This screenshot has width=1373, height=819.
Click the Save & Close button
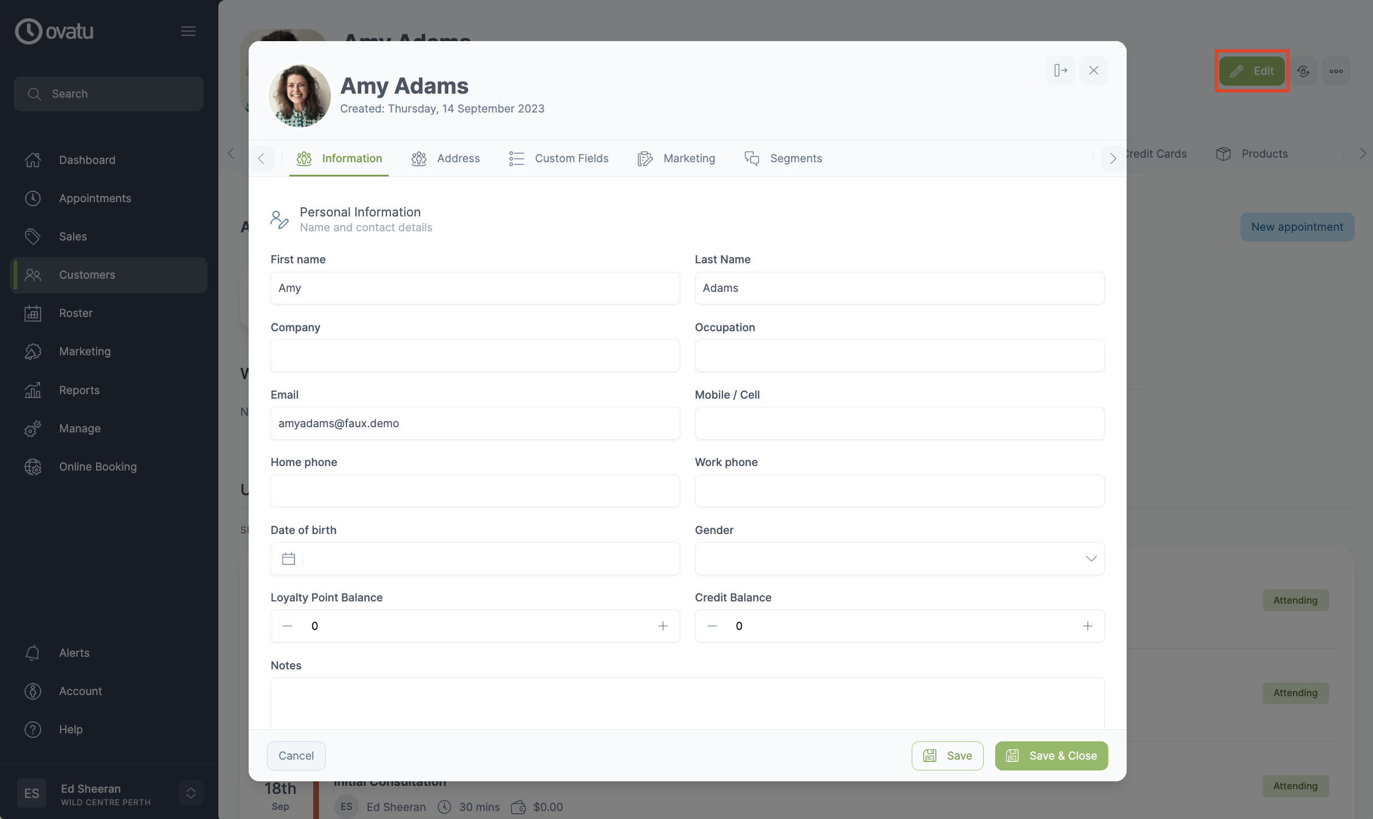(1051, 755)
